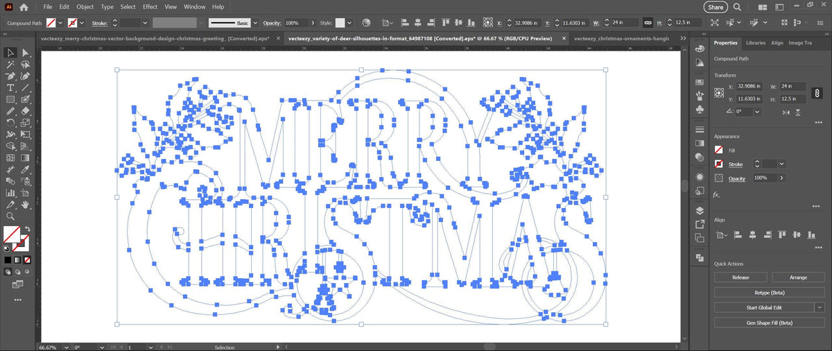Open stroke color dropdown in control bar
This screenshot has width=832, height=351.
pyautogui.click(x=83, y=23)
